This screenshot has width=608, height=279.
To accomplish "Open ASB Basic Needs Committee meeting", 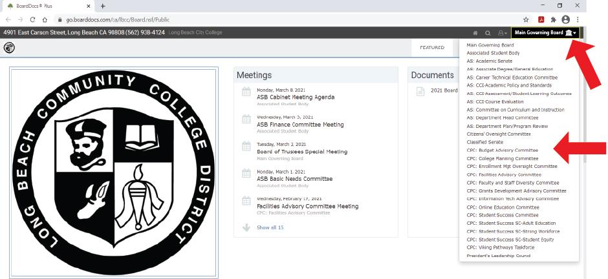I will [295, 179].
